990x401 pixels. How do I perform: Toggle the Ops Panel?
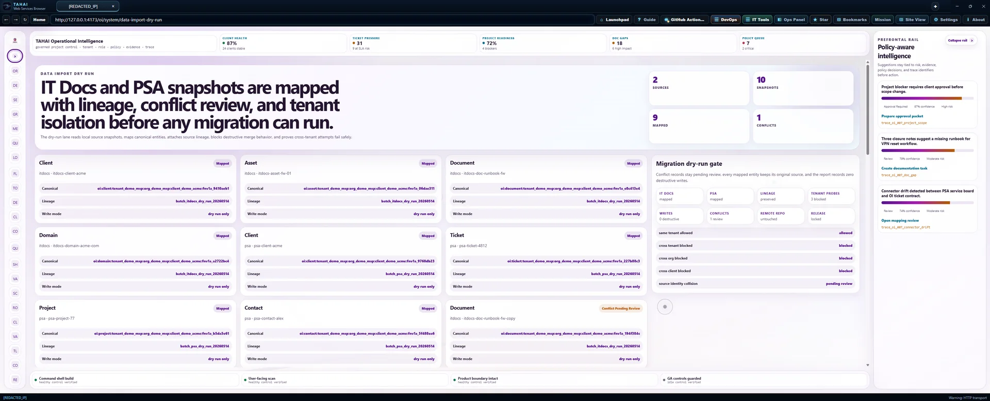tap(791, 20)
